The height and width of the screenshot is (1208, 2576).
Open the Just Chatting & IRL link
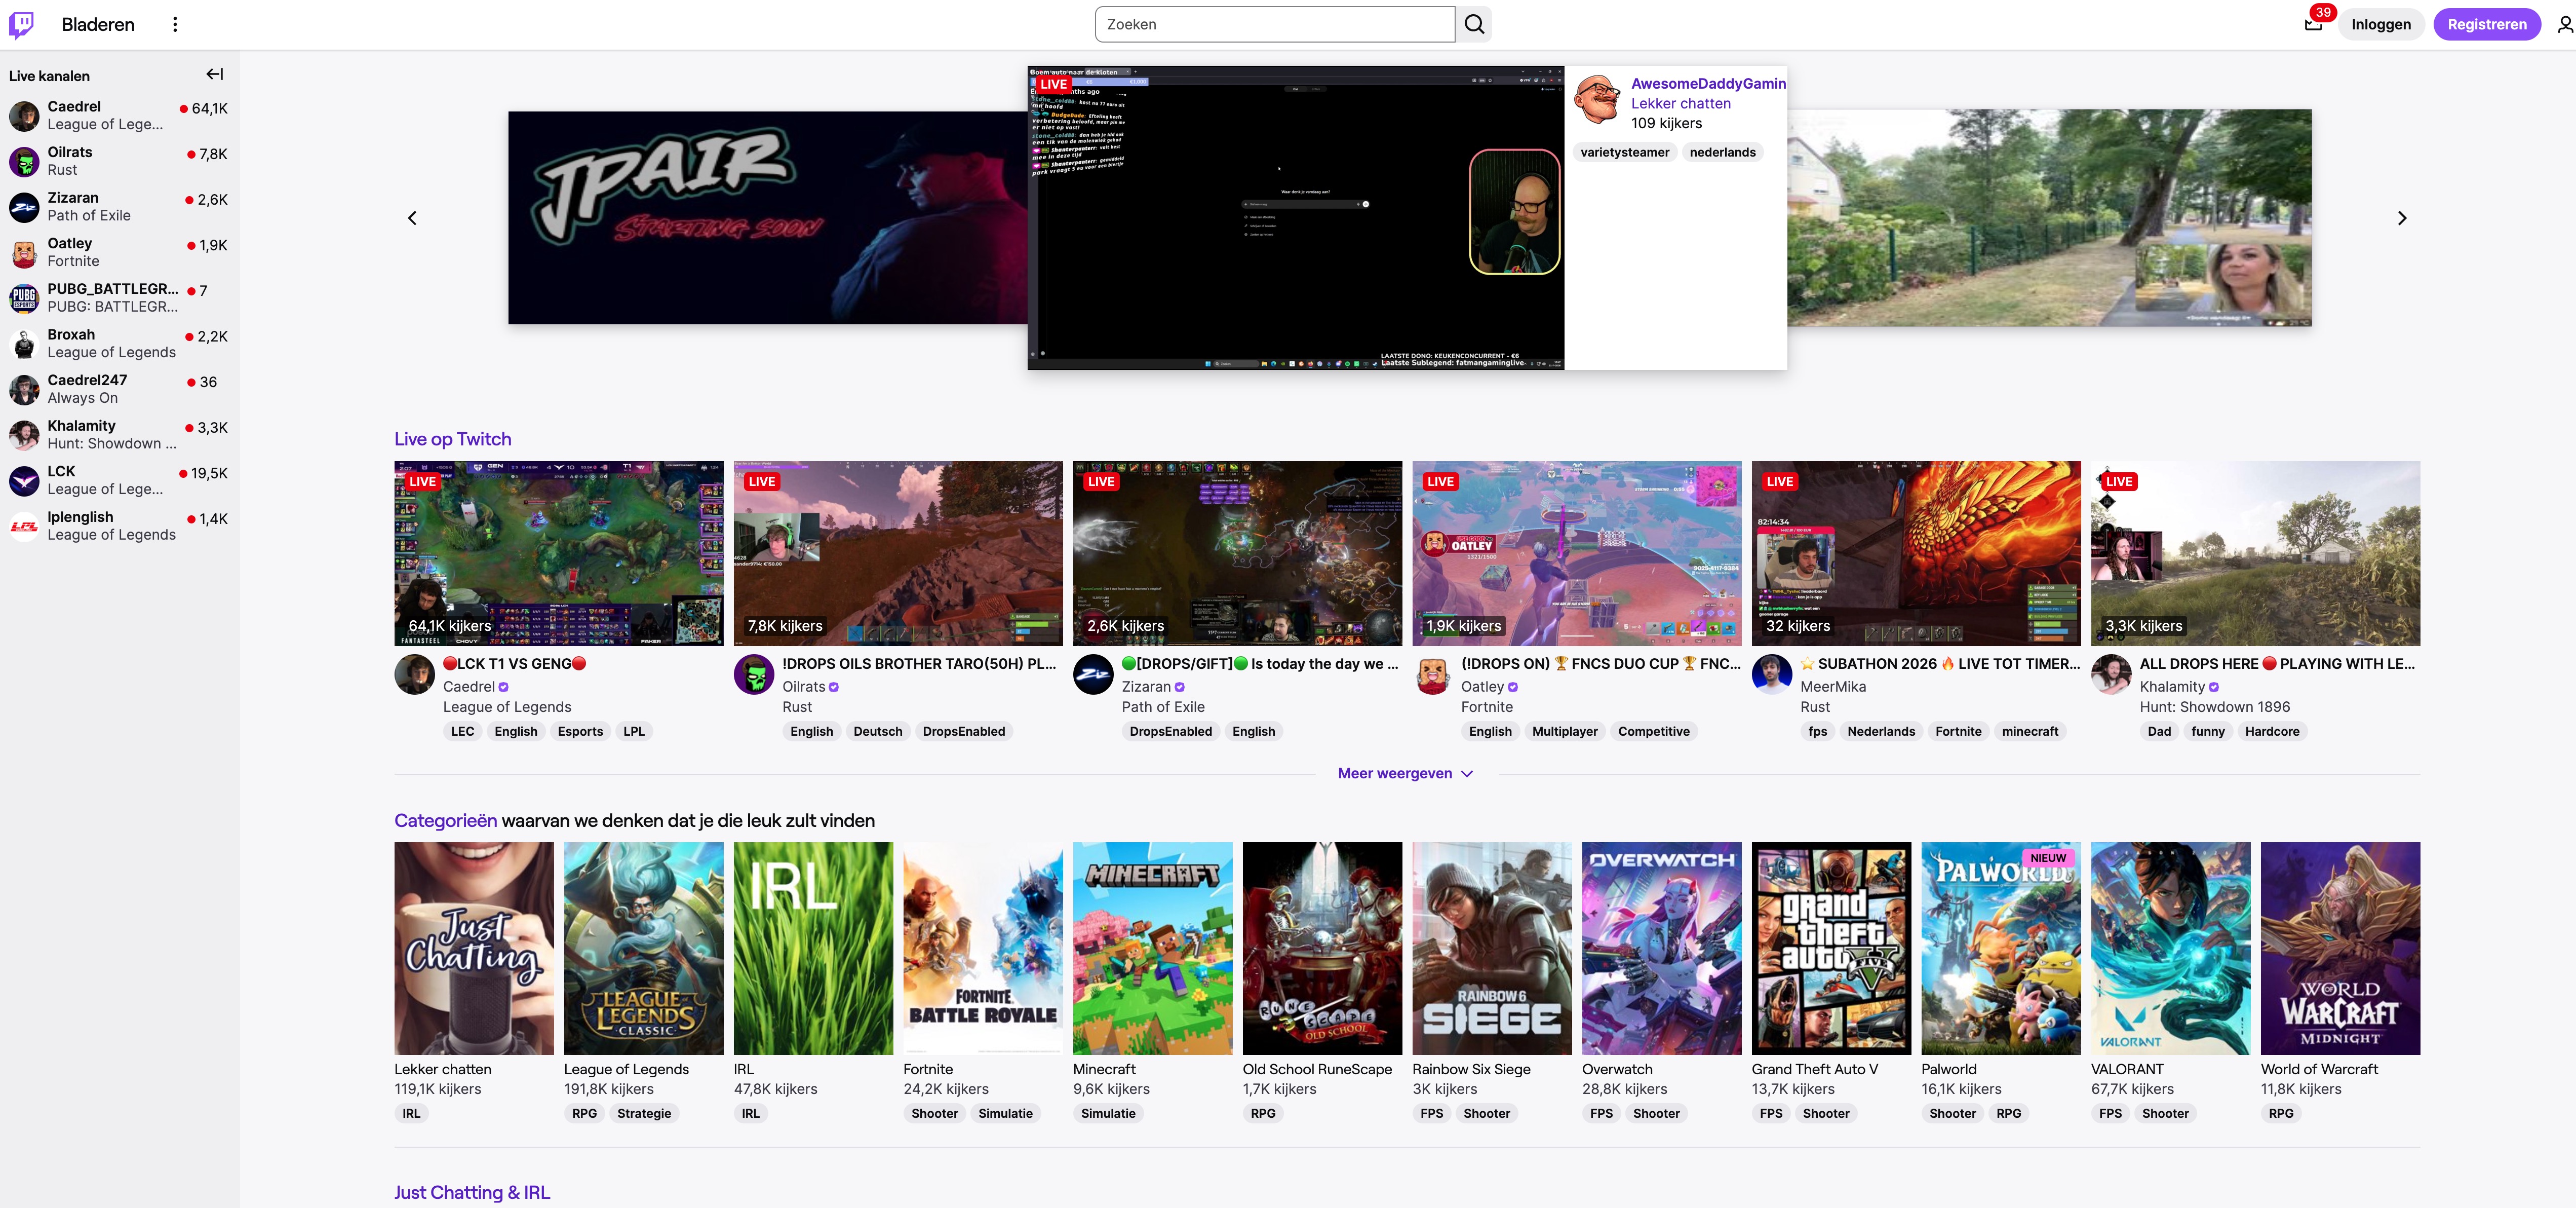(x=472, y=1192)
